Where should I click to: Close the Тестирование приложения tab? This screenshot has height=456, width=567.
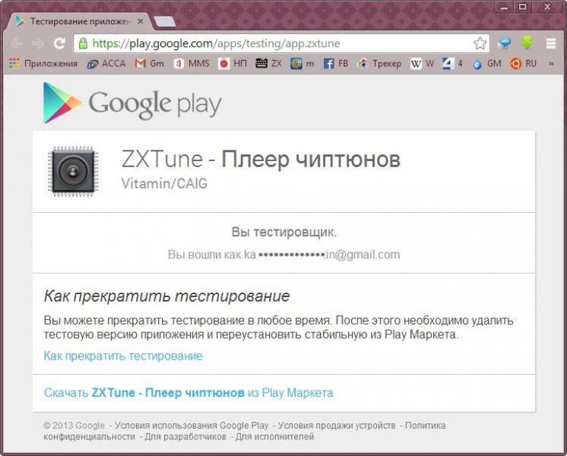coord(140,21)
